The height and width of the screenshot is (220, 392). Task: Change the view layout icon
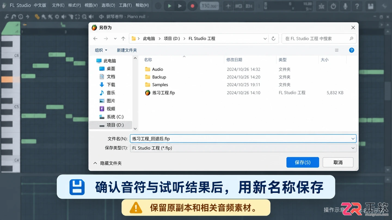(337, 50)
